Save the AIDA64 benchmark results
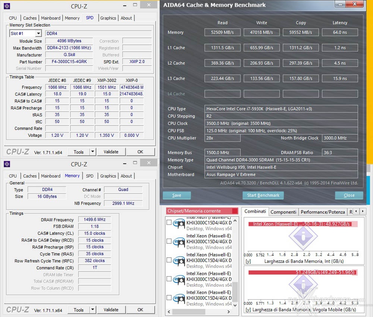373x317 pixels. pyautogui.click(x=177, y=195)
